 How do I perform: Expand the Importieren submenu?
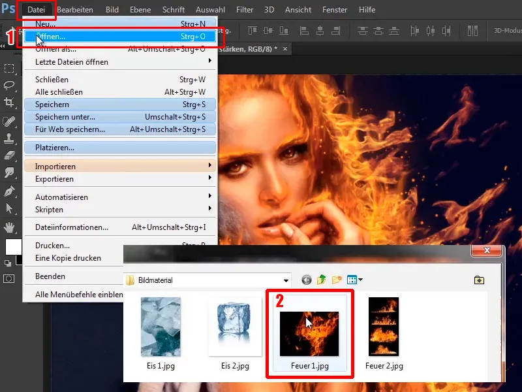(x=120, y=166)
